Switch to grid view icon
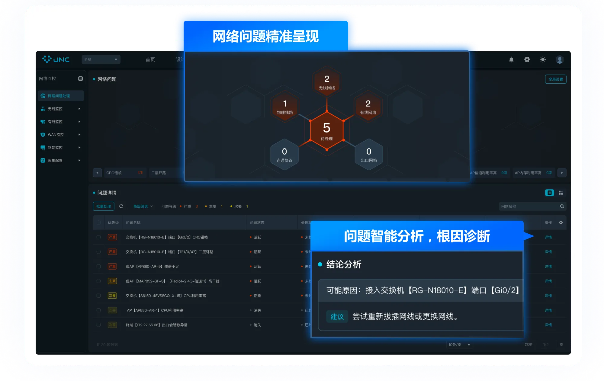Screen dimensions: 604x381 click(x=561, y=193)
